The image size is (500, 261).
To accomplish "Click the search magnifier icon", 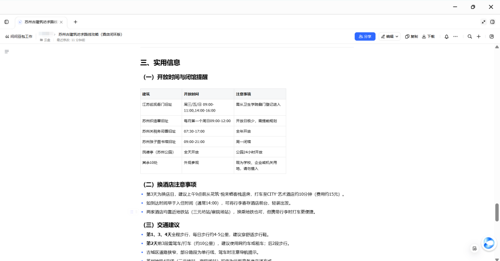I will point(470,37).
